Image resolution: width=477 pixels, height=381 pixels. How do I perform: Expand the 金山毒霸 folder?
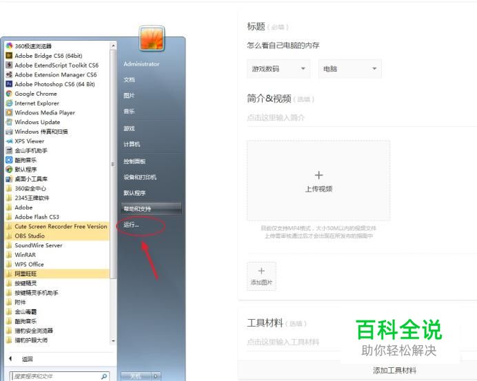coord(57,311)
